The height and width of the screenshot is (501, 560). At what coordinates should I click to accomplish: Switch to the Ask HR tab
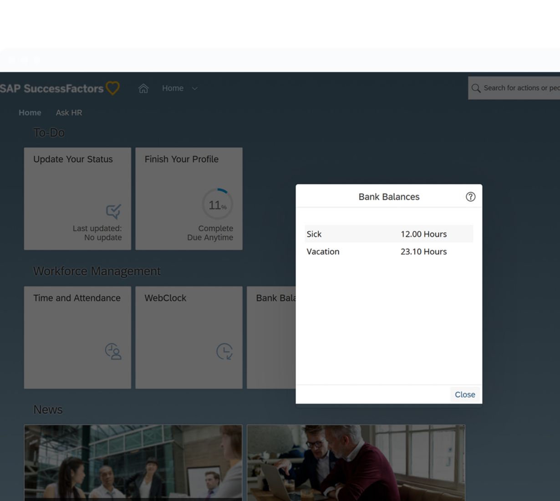(x=69, y=112)
